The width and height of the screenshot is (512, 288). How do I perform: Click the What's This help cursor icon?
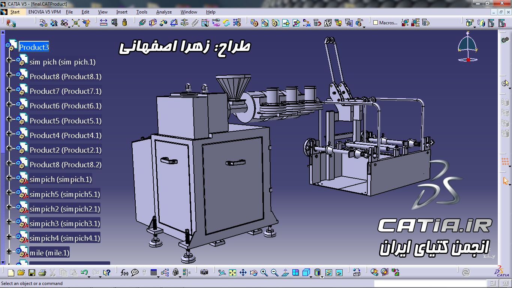pyautogui.click(x=107, y=273)
